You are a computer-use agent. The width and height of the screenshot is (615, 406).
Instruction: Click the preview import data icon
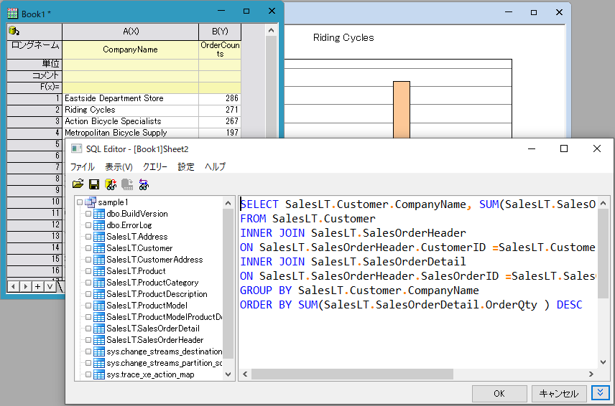(x=111, y=184)
